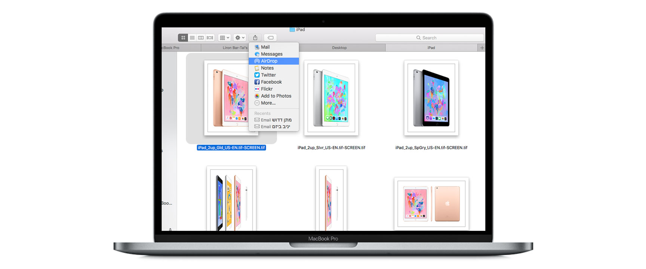Share to Flickr from the menu

[274, 89]
